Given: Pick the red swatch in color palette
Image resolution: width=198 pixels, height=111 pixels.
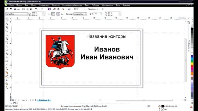Looking at the screenshot, I should click(192, 66).
